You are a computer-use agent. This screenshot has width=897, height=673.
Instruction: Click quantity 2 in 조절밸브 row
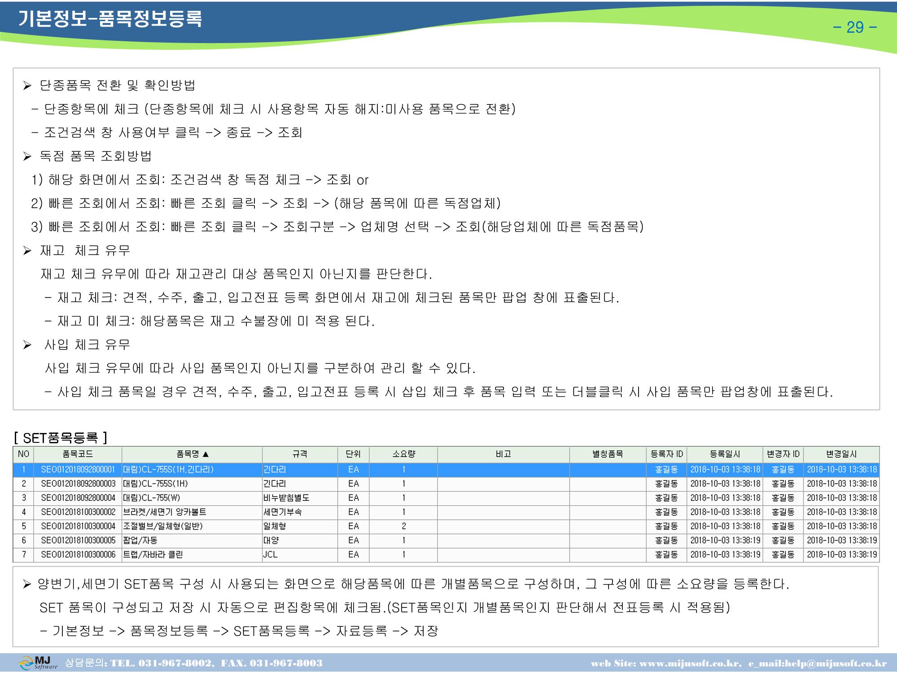coord(403,526)
